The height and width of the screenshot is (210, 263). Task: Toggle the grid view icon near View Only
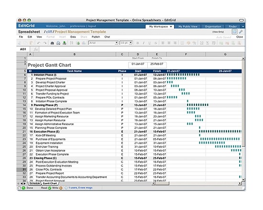[x=234, y=31]
